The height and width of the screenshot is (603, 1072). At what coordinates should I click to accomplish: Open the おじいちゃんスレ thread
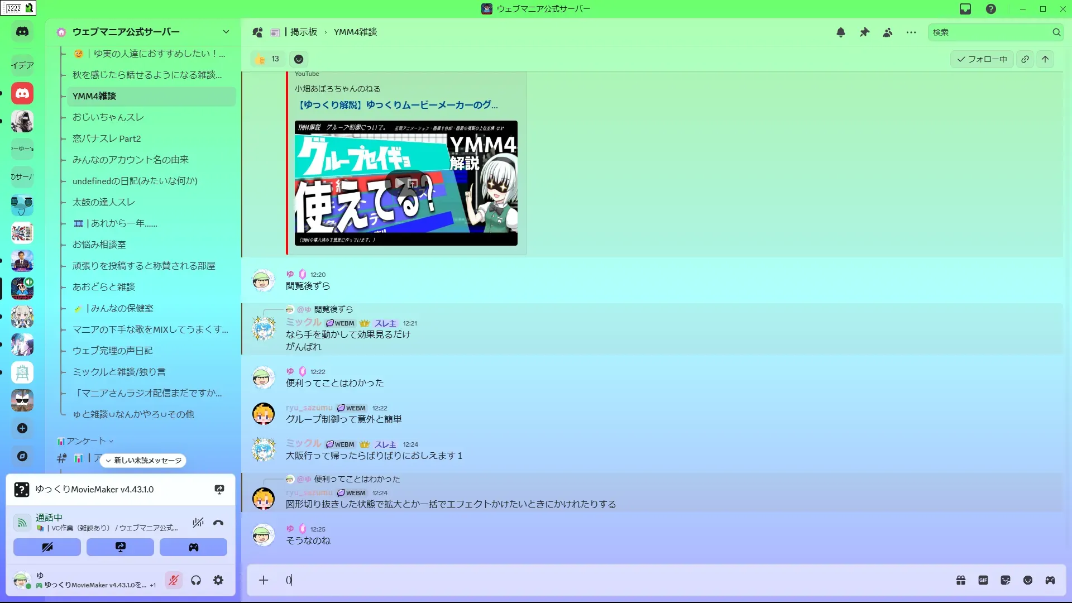pyautogui.click(x=108, y=117)
